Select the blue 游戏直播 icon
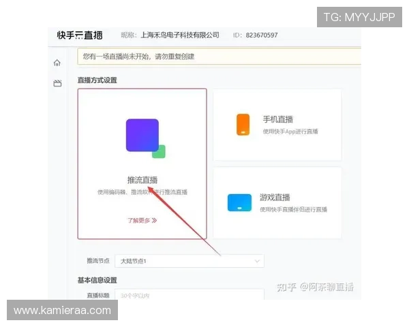Viewport: 409px width, 327px height. click(x=239, y=202)
